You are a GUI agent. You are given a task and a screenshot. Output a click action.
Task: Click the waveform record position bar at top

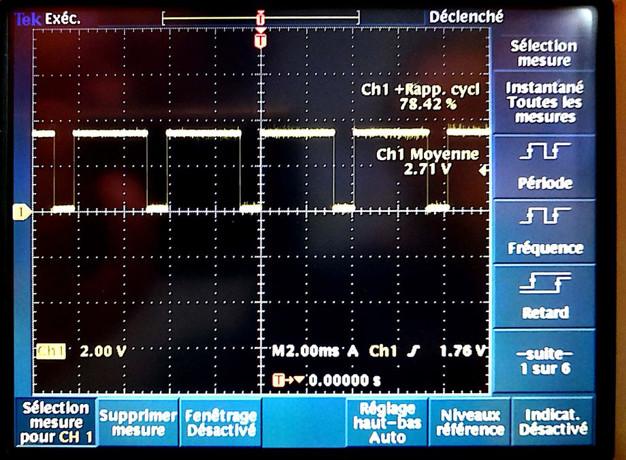[x=260, y=18]
